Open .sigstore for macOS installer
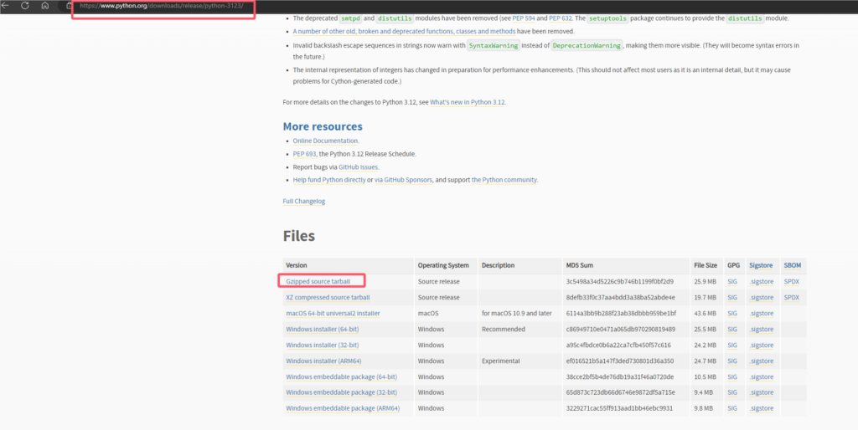Viewport: 858px width, 430px height. click(x=761, y=313)
